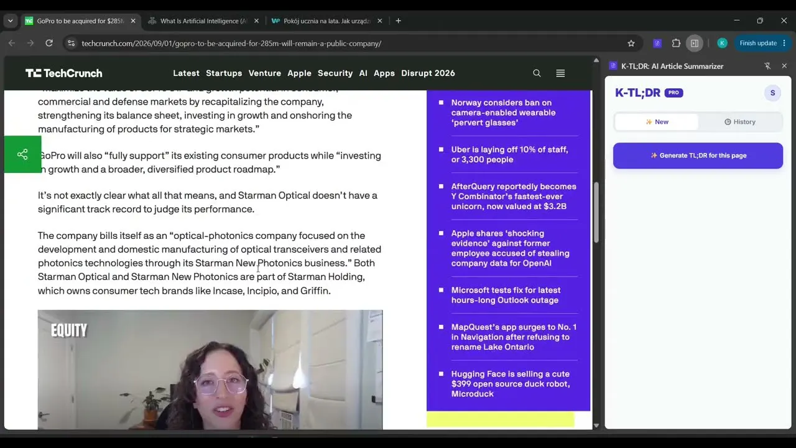Go forward to the next page
Screen dimensions: 796x448
30,43
